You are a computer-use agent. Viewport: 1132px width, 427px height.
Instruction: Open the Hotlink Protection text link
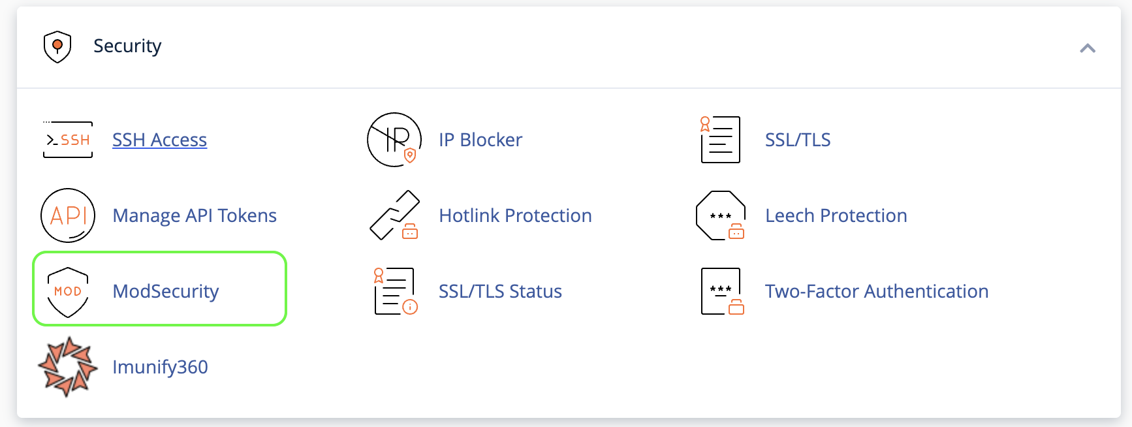[x=515, y=215]
